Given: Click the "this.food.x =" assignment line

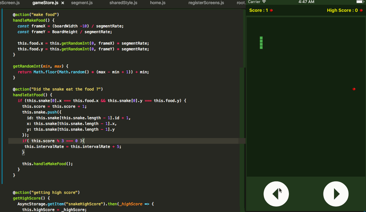Looking at the screenshot, I should click(x=83, y=43).
